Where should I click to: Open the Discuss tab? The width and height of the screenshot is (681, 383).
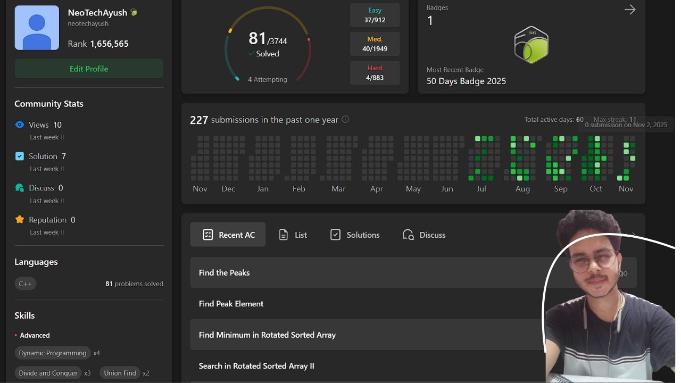click(x=424, y=235)
